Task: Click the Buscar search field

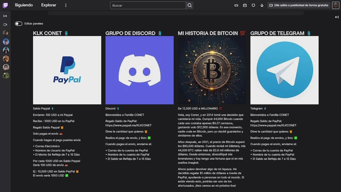Action: click(x=148, y=5)
